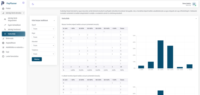Switch to dark mode moon icon
Image resolution: width=200 pixels, height=95 pixels.
[33, 4]
